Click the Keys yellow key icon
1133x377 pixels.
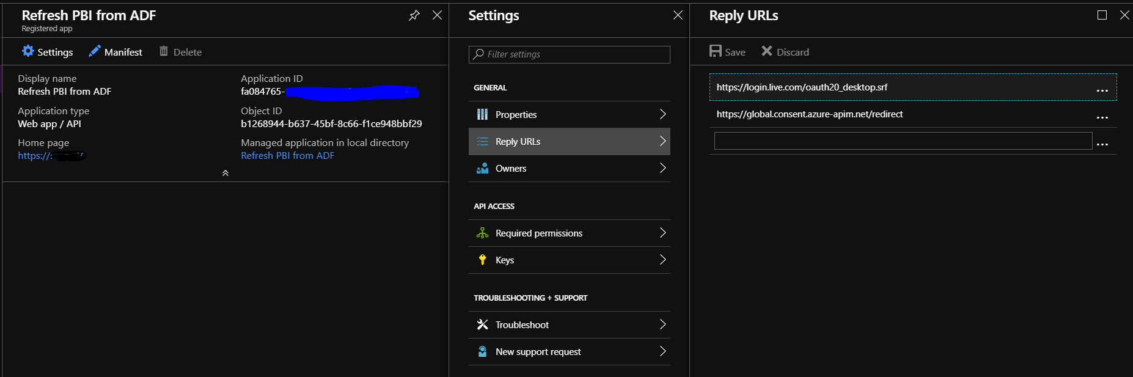click(482, 260)
